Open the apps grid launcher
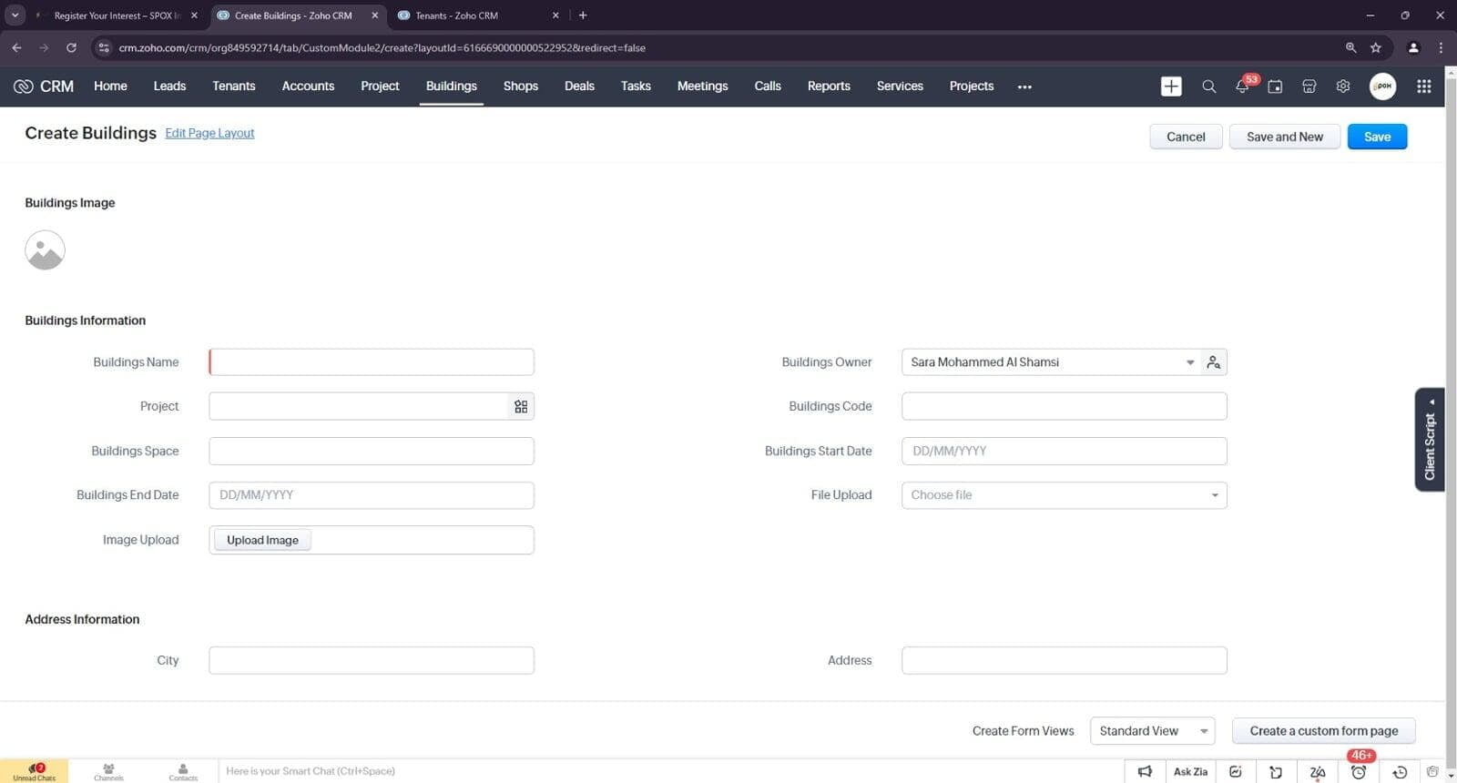 [1423, 86]
